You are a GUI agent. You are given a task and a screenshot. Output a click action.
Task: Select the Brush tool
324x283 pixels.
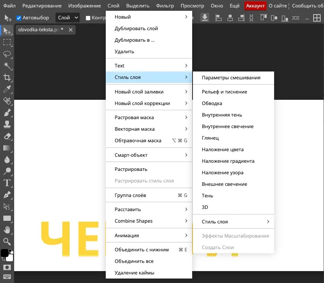click(x=7, y=113)
